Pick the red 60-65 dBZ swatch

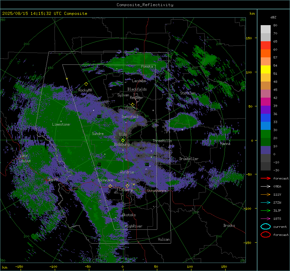point(266,45)
